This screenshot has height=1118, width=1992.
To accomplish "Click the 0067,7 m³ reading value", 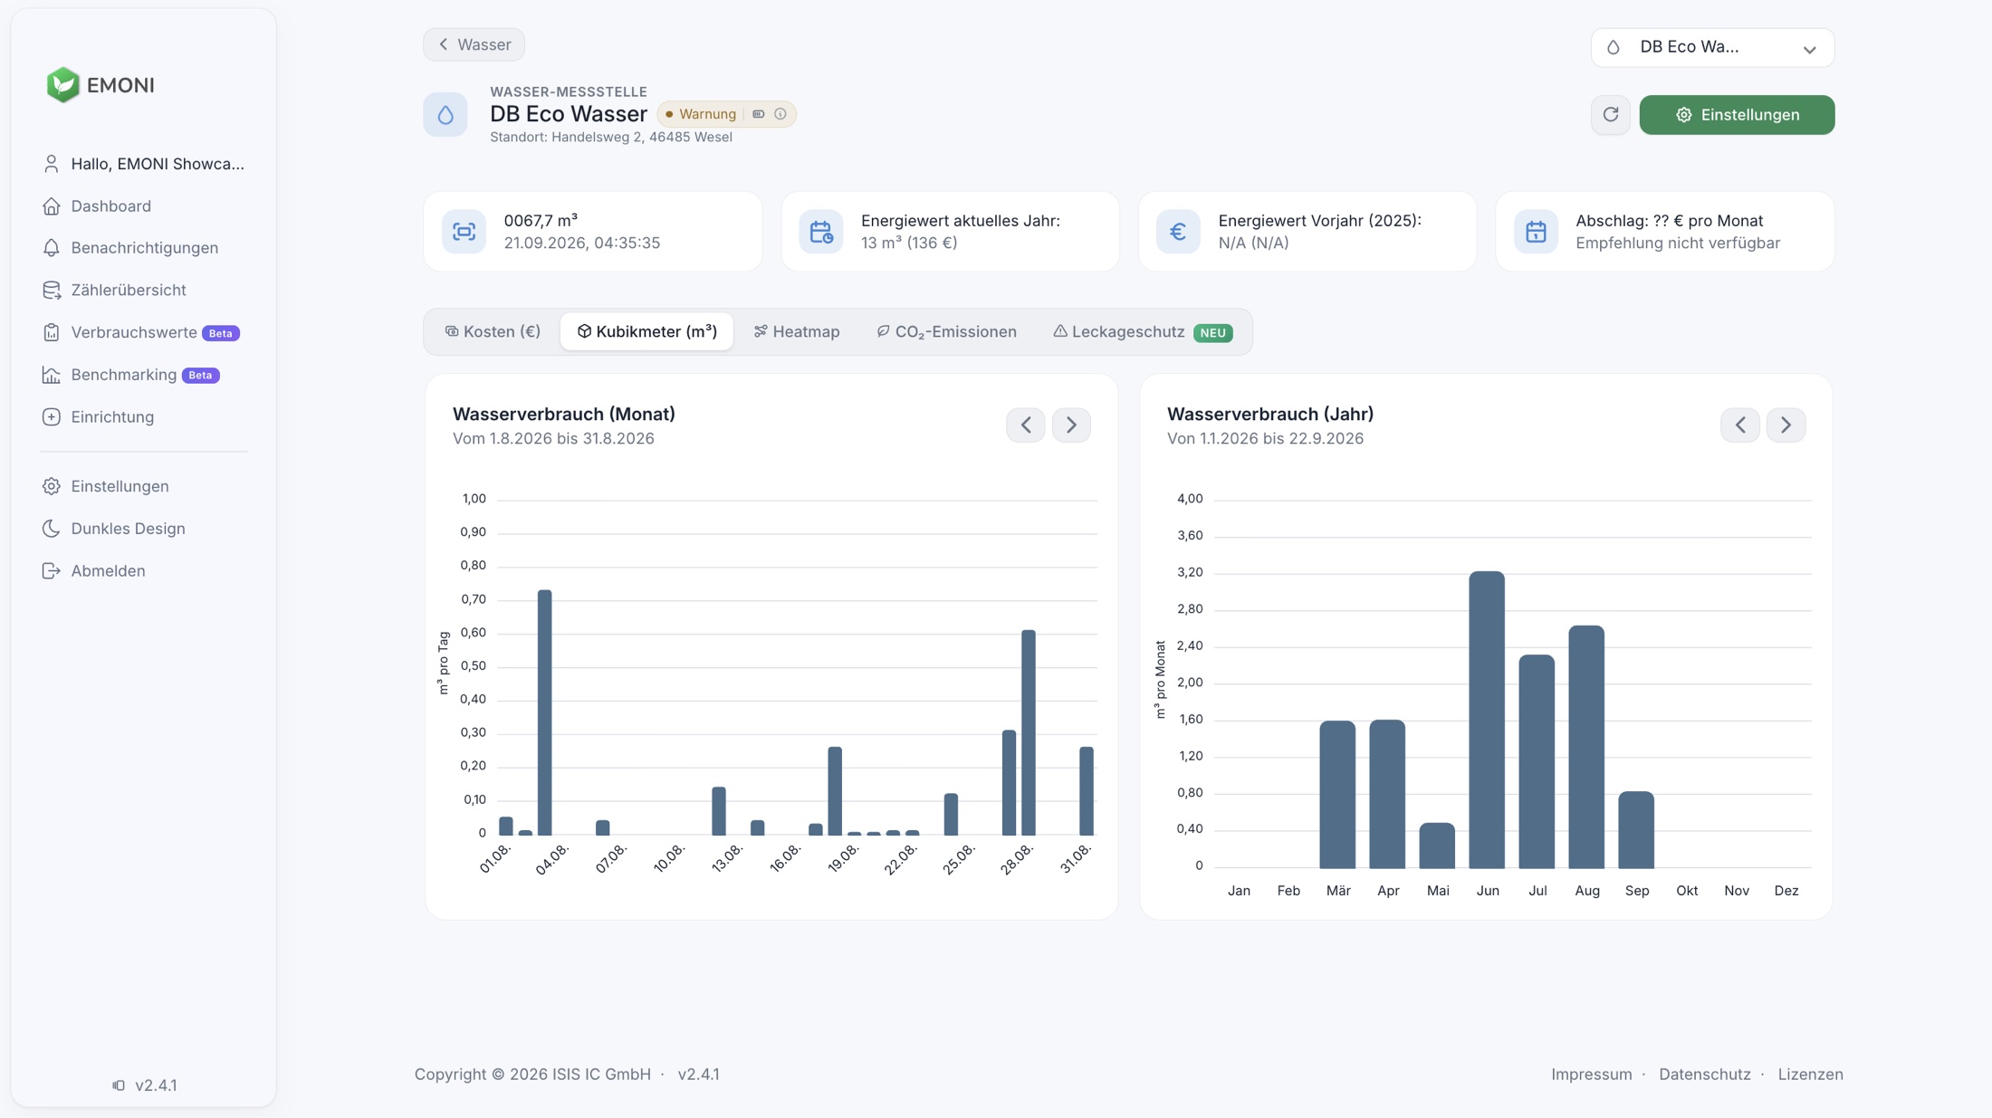I will click(x=541, y=221).
